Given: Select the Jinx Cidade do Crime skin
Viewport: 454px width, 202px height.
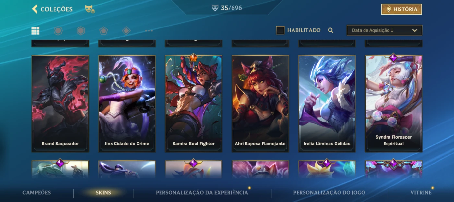Looking at the screenshot, I should point(127,103).
